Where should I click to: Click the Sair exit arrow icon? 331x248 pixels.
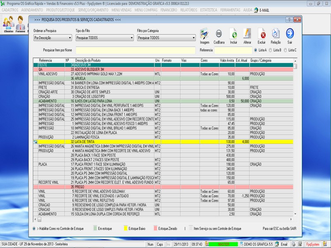pyautogui.click(x=290, y=34)
